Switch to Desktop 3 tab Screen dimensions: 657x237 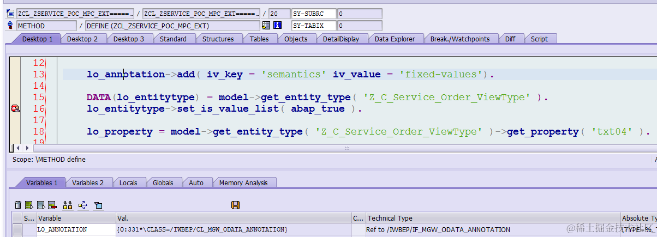coord(129,39)
